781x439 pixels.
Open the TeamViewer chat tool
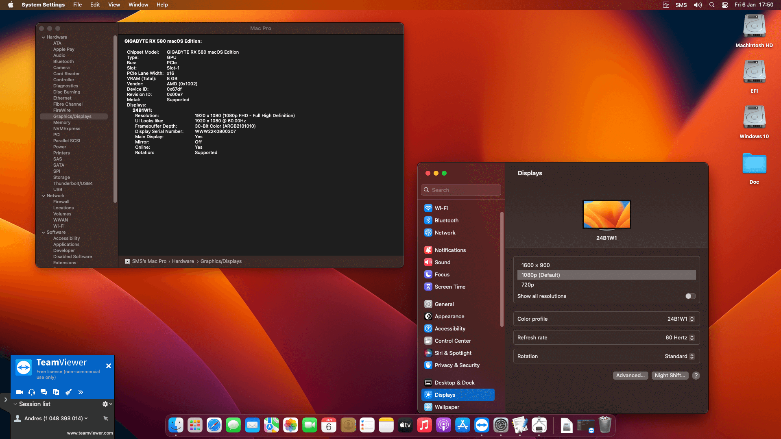coord(44,392)
